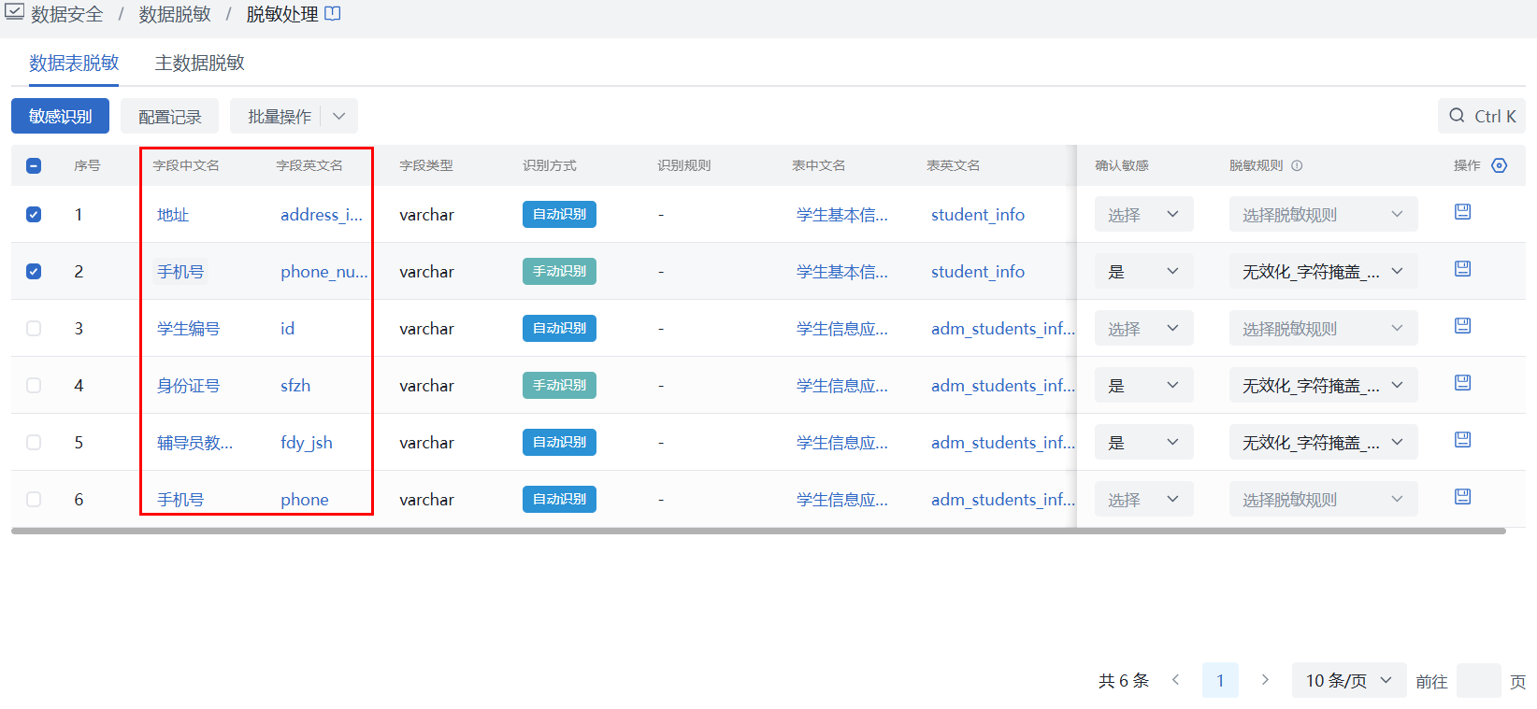Click search magnifier icon in Ctrl K box
Viewport: 1537px width, 709px height.
[x=1457, y=116]
